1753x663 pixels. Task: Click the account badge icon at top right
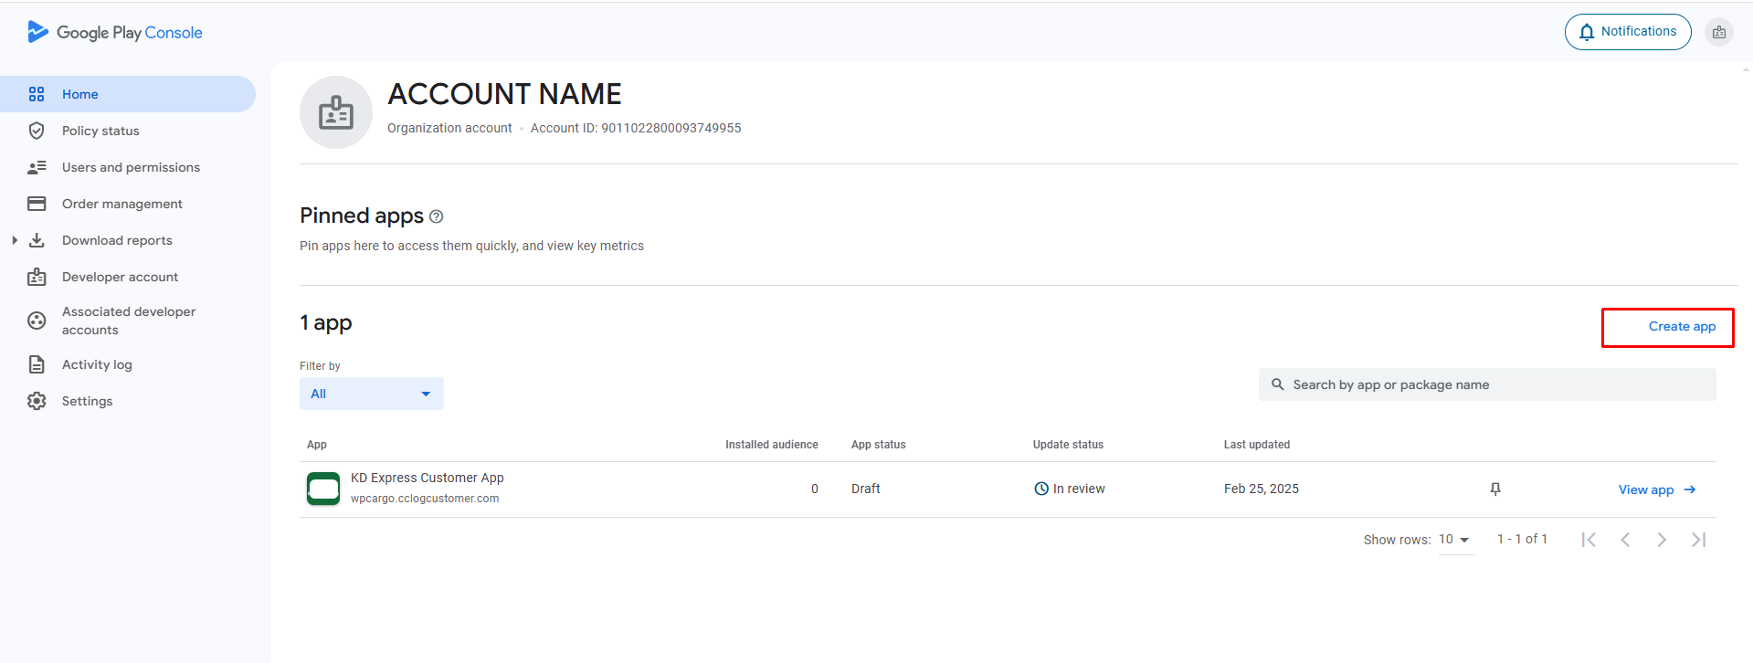point(1719,32)
